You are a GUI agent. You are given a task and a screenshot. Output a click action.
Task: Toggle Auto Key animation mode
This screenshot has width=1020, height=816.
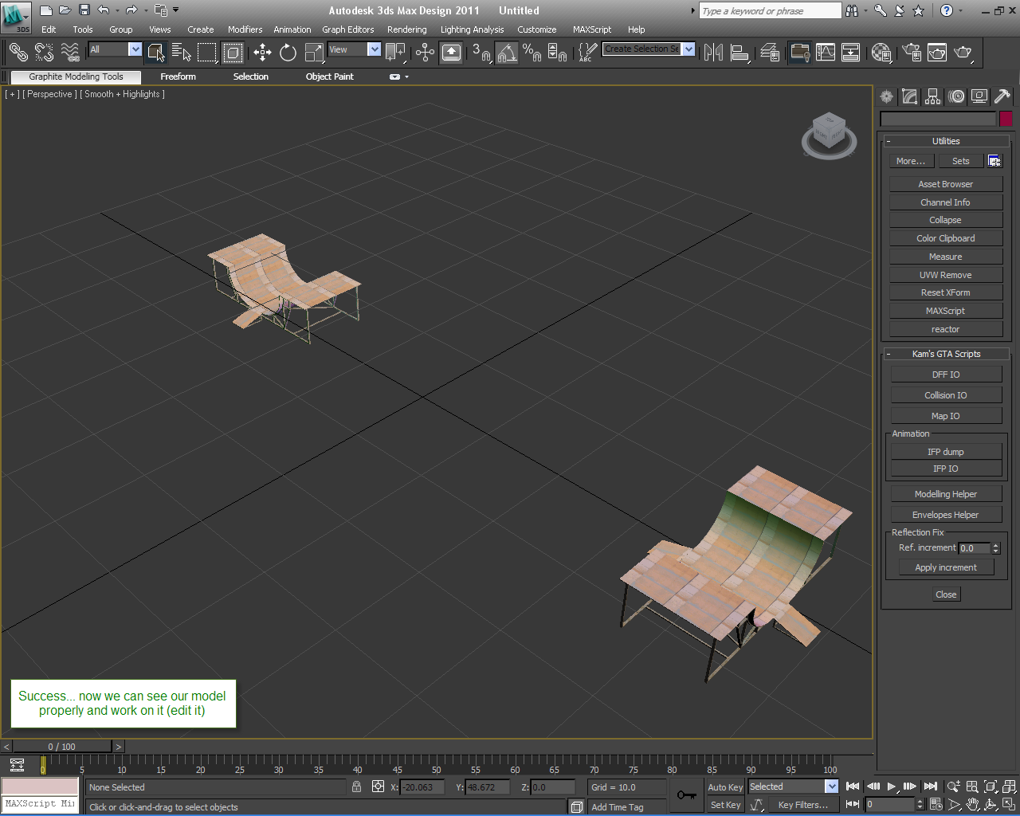tap(725, 787)
